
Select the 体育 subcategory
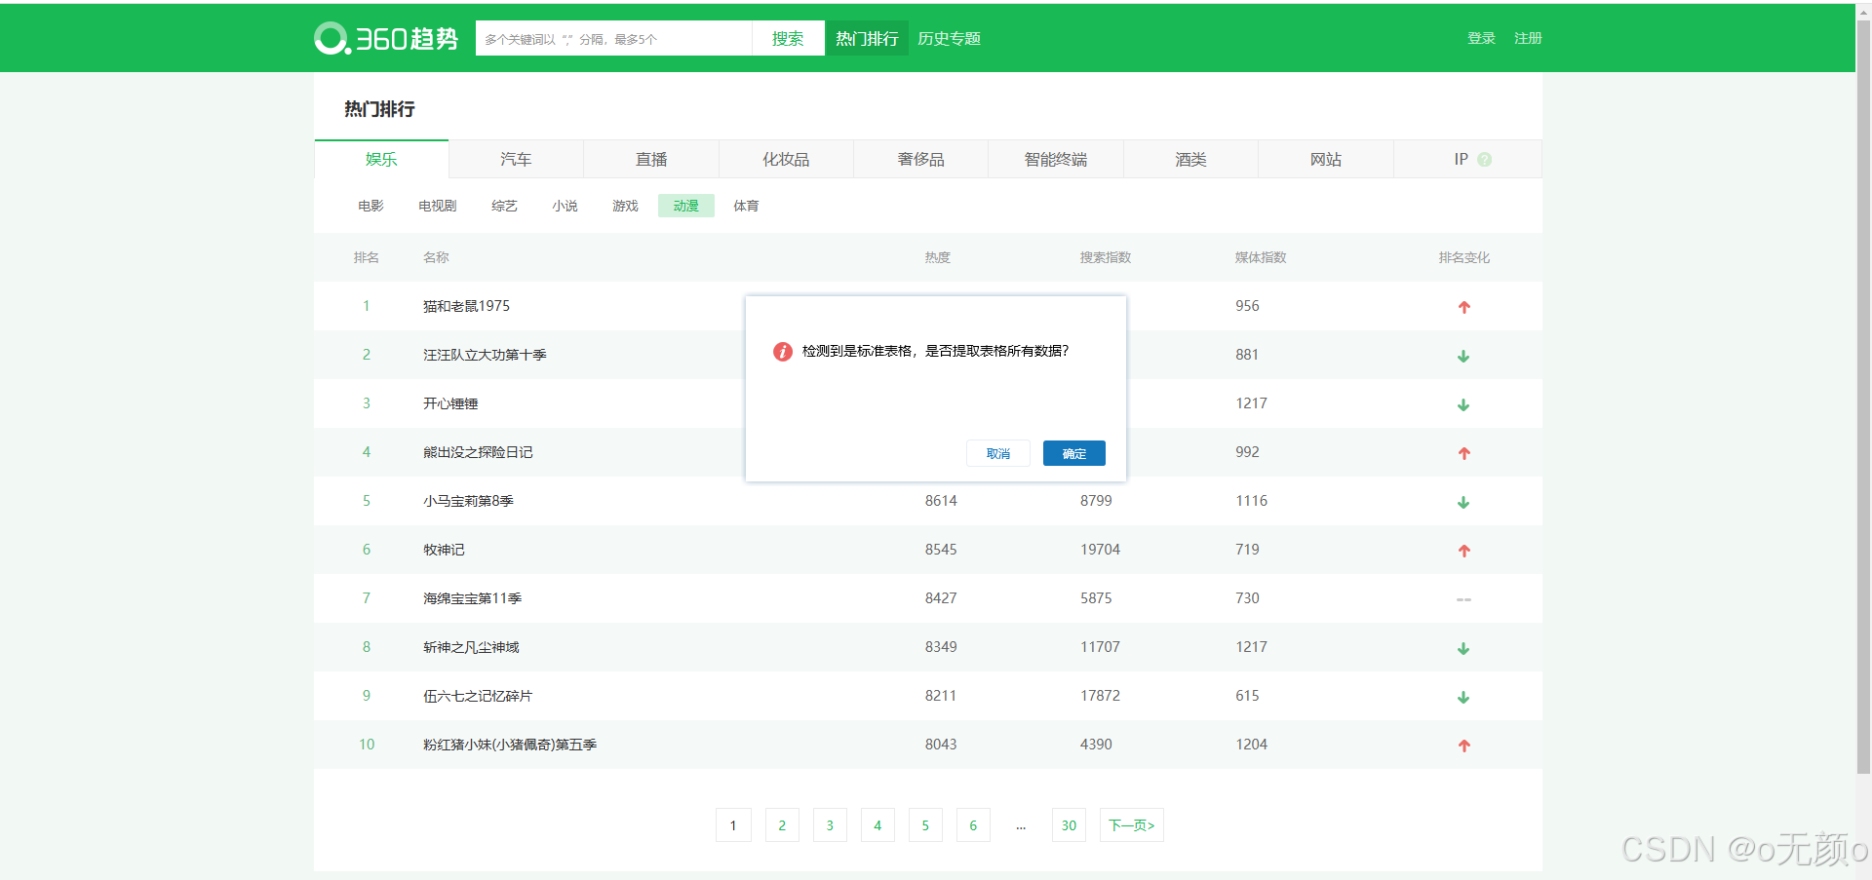pyautogui.click(x=746, y=206)
